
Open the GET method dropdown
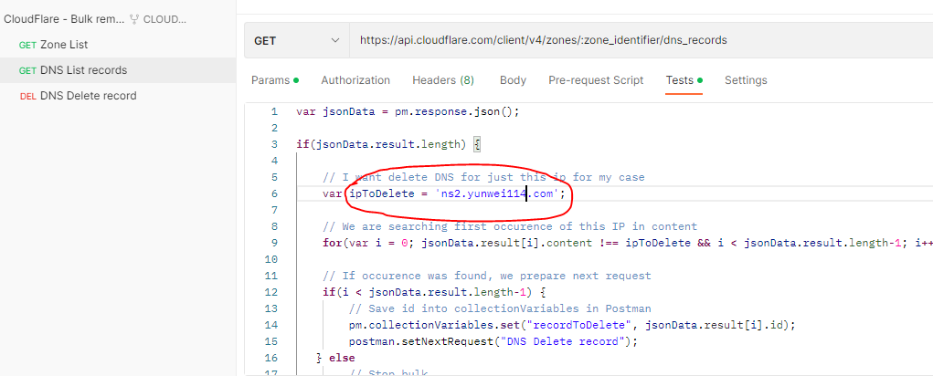point(296,40)
